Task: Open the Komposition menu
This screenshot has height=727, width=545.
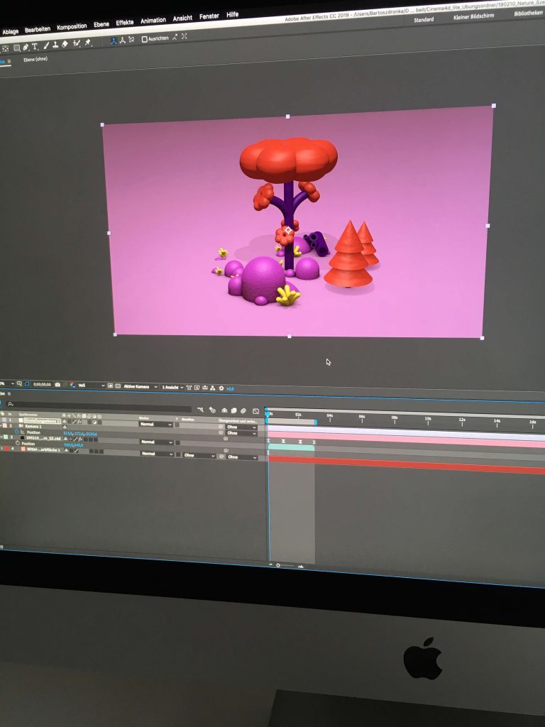Action: tap(71, 27)
